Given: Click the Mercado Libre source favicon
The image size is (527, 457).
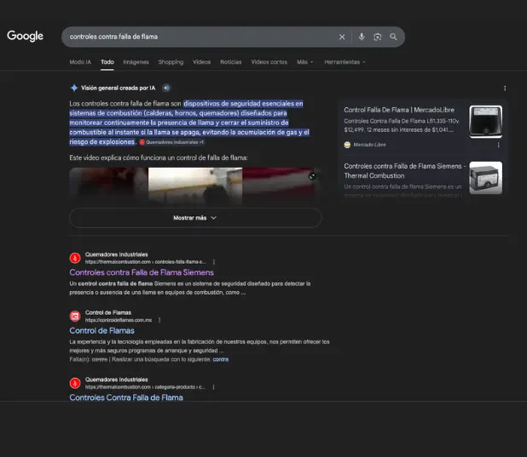Looking at the screenshot, I should coord(347,145).
